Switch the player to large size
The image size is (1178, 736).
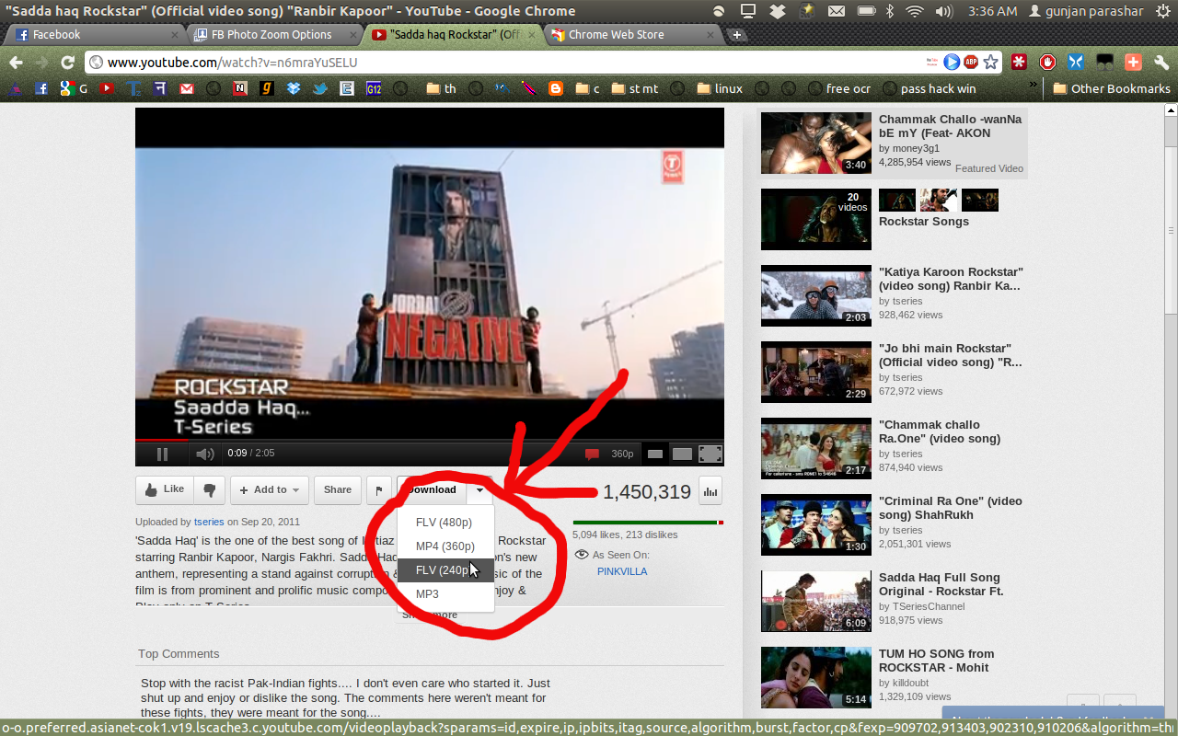click(682, 454)
